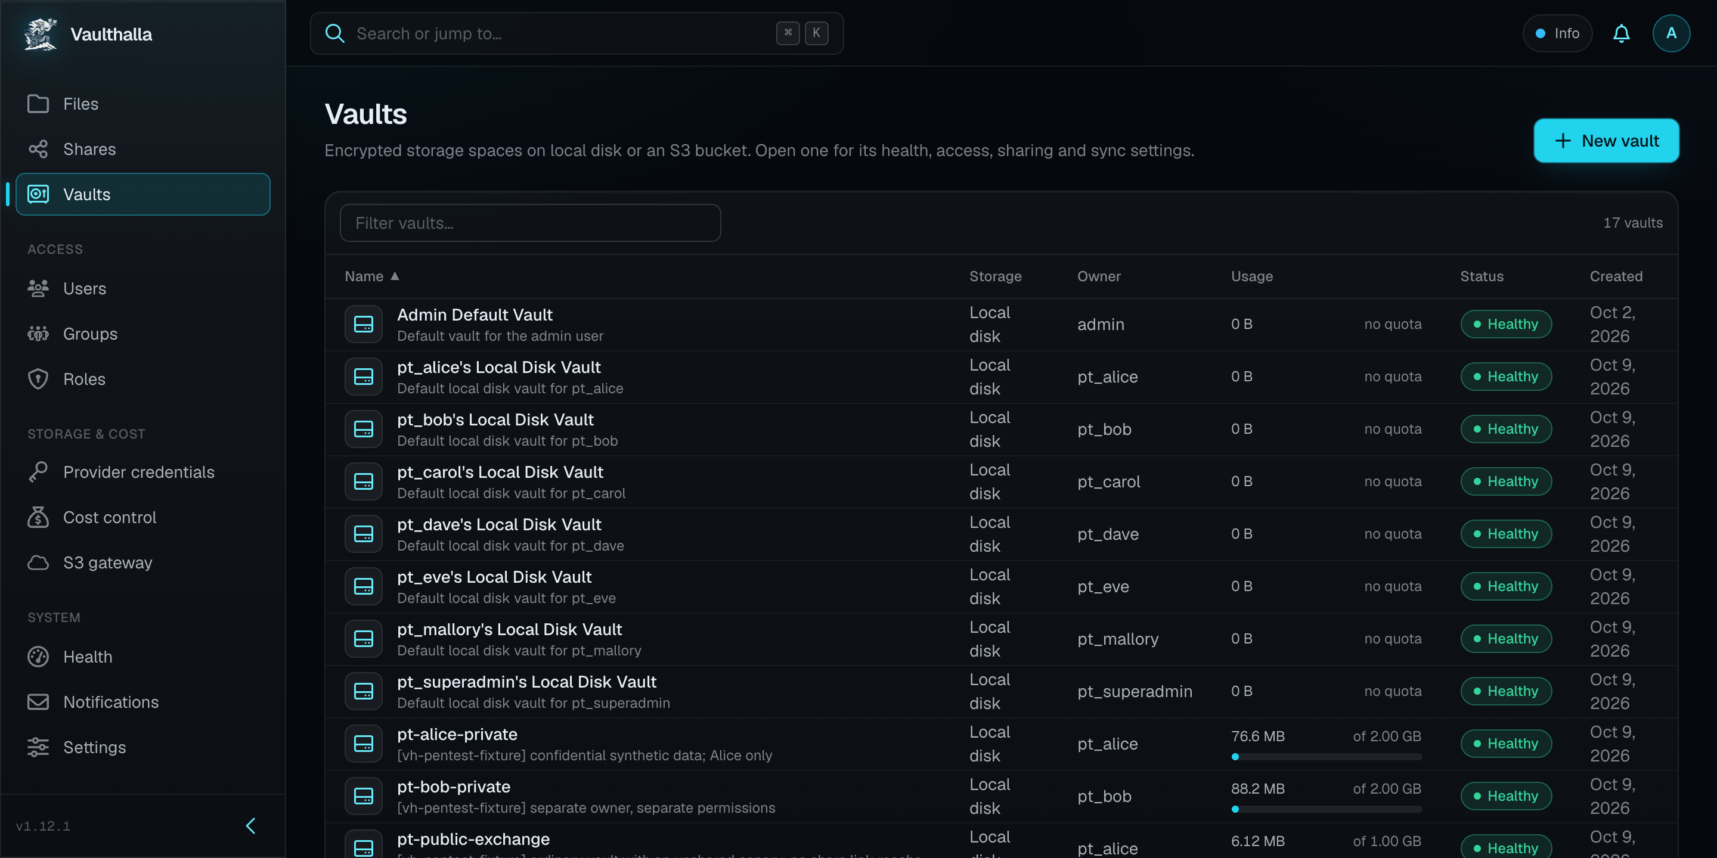This screenshot has width=1717, height=858.
Task: Open the Settings page
Action: click(x=142, y=747)
